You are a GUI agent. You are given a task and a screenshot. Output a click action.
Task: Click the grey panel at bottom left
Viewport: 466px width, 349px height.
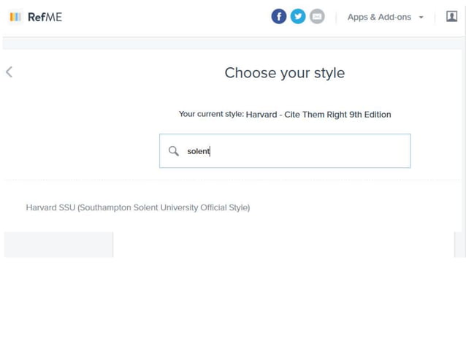(58, 245)
